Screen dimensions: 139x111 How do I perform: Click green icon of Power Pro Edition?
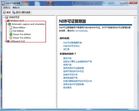click(11, 34)
